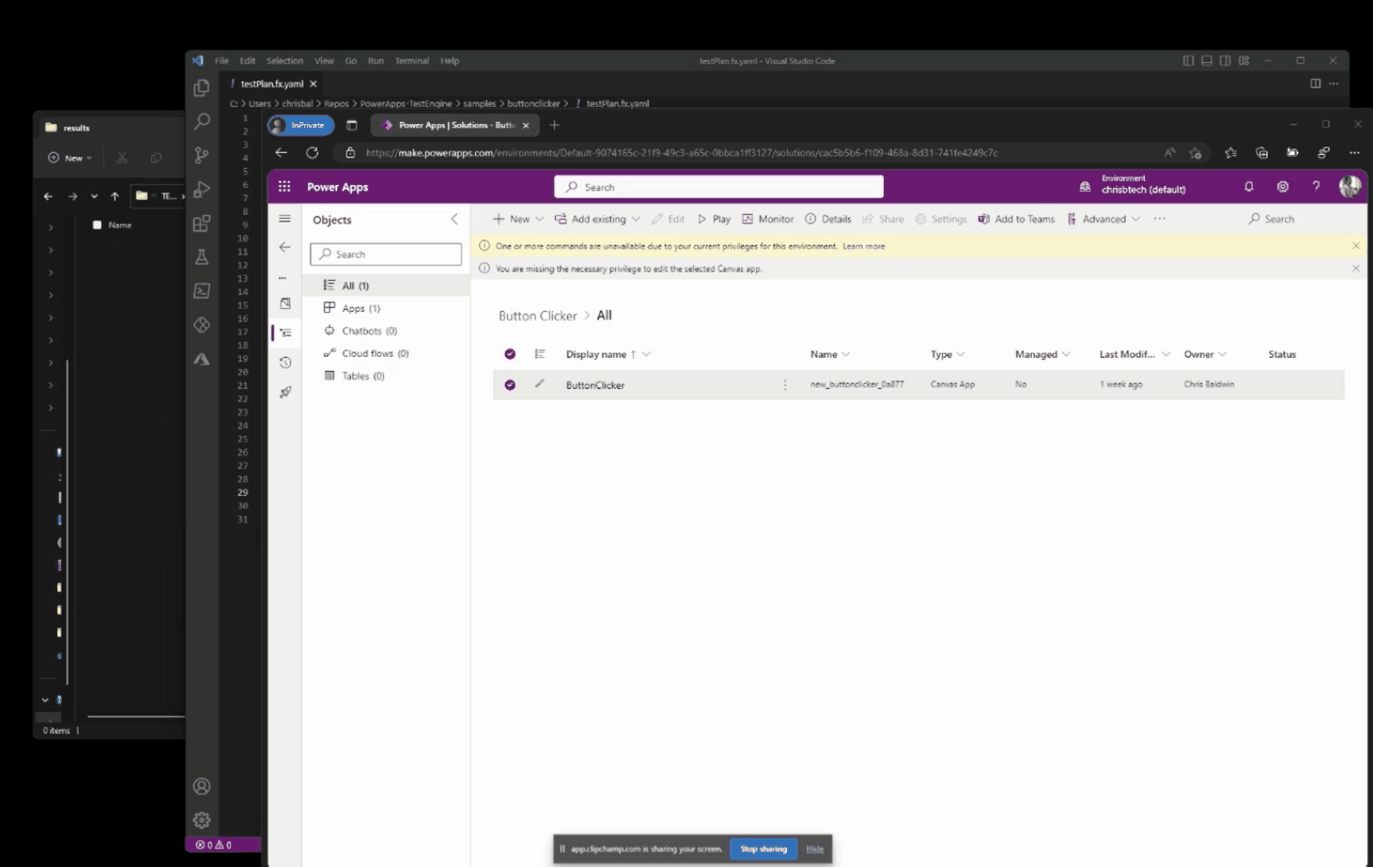Image resolution: width=1373 pixels, height=867 pixels.
Task: Click Play button in command bar
Action: (x=714, y=219)
